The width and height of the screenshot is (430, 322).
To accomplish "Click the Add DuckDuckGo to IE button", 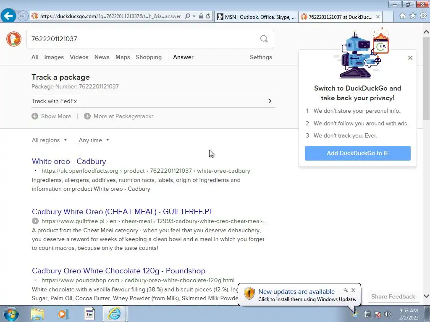I will pyautogui.click(x=358, y=153).
